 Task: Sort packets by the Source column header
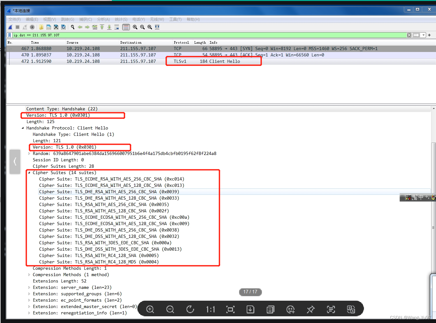coord(92,42)
